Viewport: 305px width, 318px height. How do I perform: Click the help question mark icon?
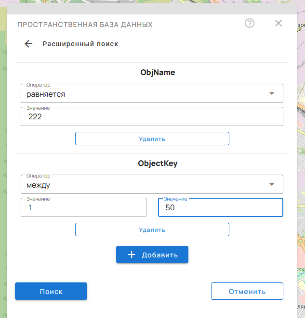[x=250, y=23]
